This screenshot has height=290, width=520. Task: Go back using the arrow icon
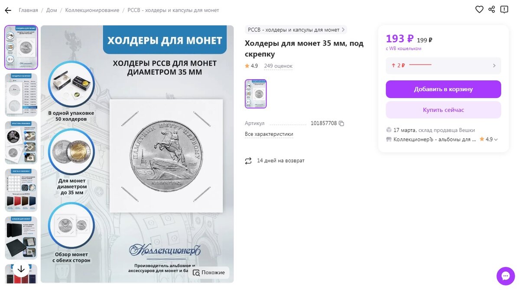pyautogui.click(x=7, y=10)
